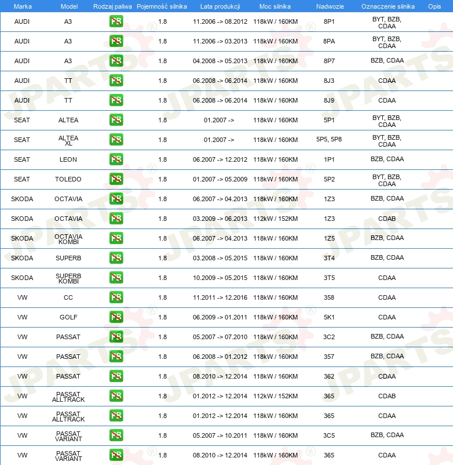Click the 5P5, 5P8 body code cell
Screen dimensions: 453x465
click(x=329, y=139)
